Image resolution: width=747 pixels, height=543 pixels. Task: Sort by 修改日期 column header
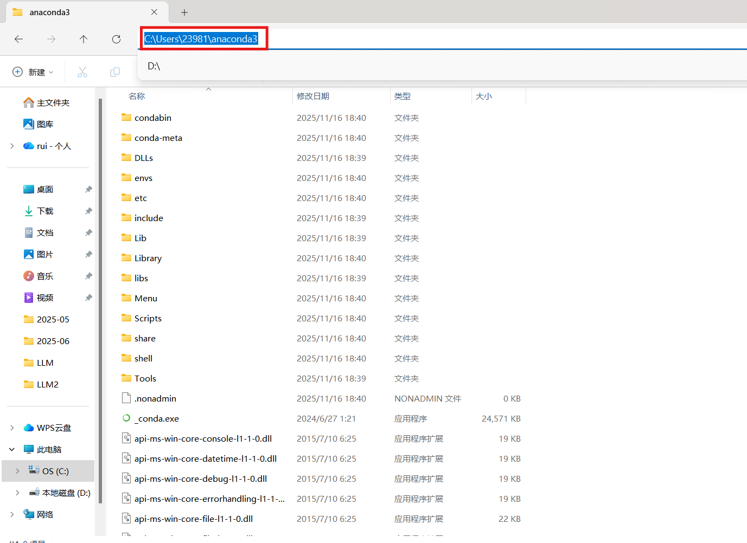pyautogui.click(x=313, y=96)
